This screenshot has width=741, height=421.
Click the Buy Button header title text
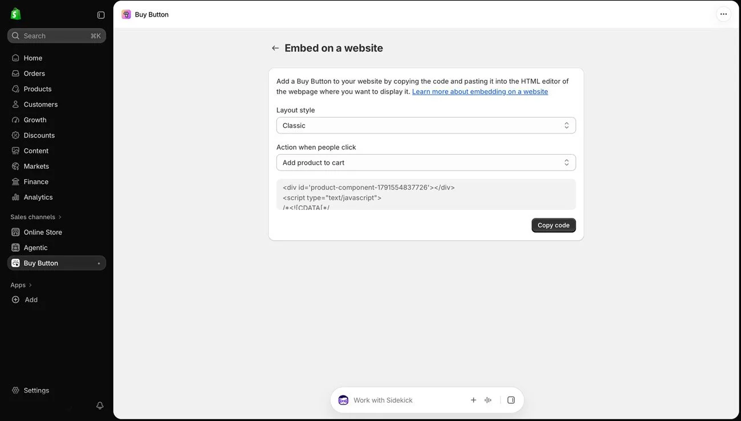[152, 14]
